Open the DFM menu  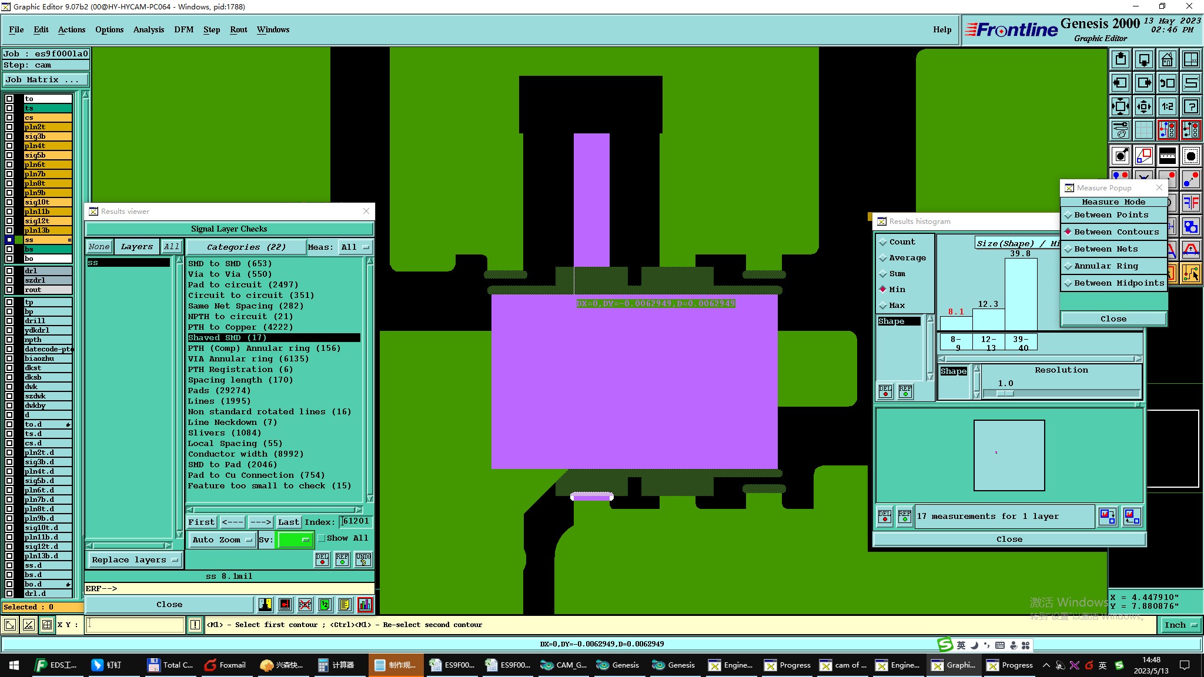(x=183, y=29)
